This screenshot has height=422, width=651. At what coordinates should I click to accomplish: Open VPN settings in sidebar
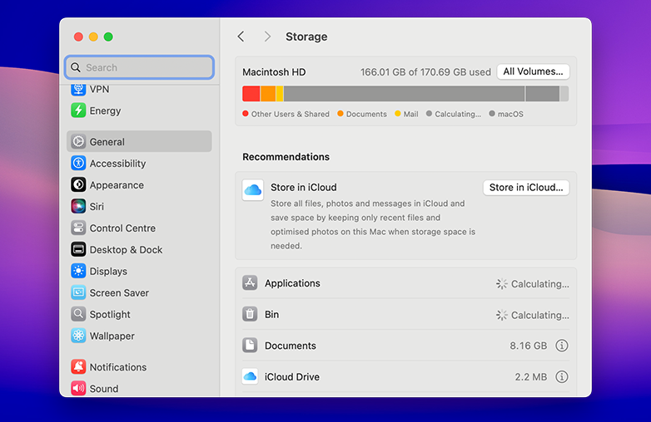pos(140,89)
